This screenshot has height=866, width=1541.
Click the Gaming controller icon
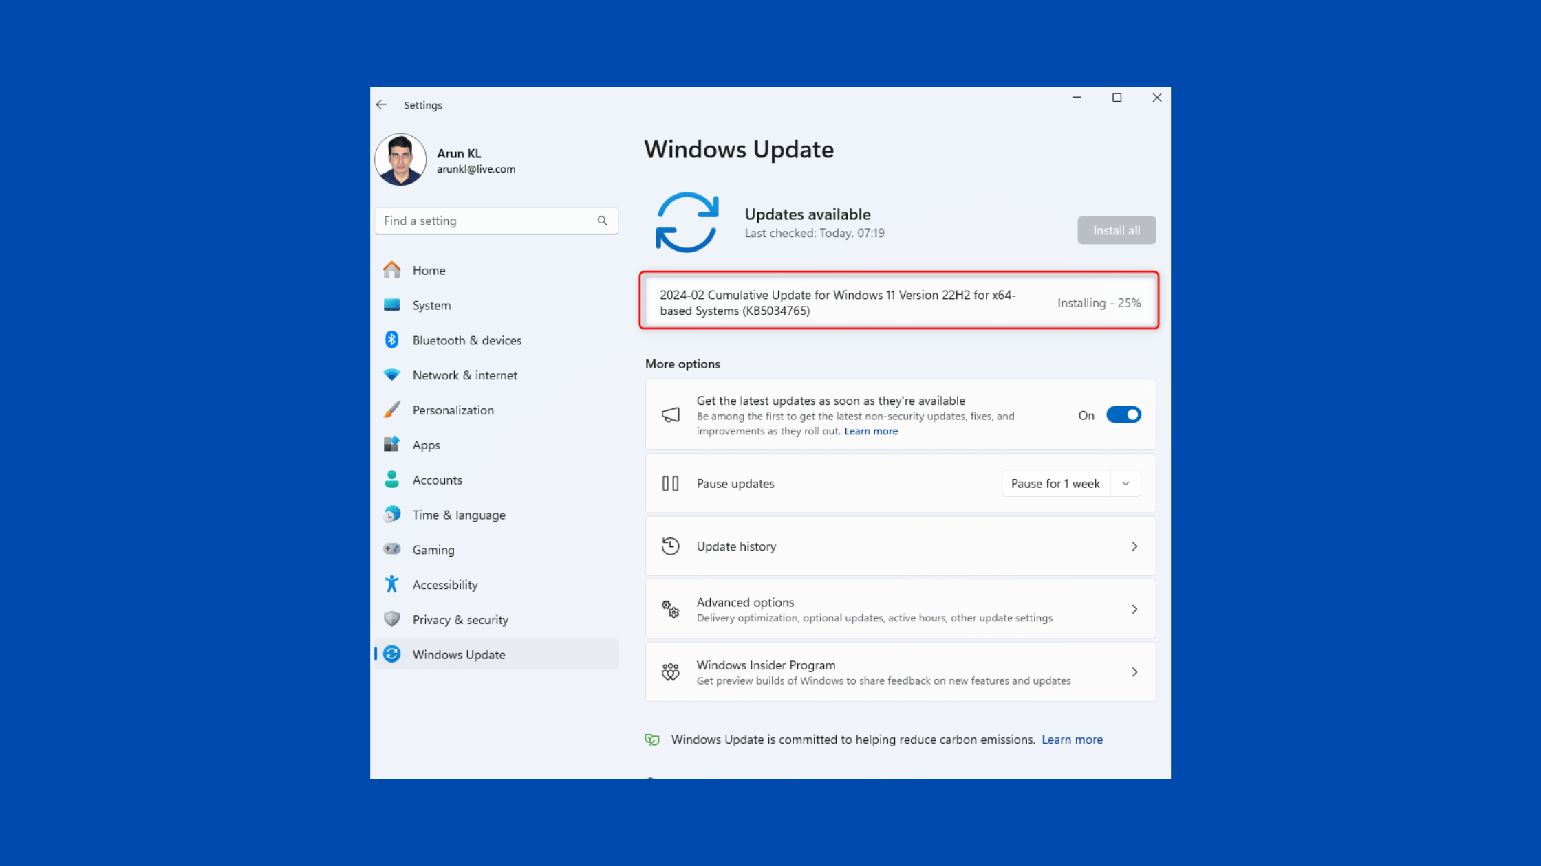(x=391, y=549)
